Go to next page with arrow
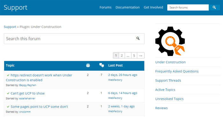223x117 pixels. click(x=141, y=56)
